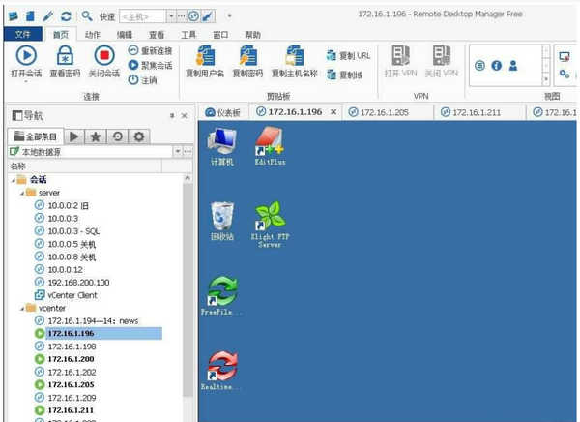The width and height of the screenshot is (580, 422).
Task: Click the Recycle Bin on the remote desktop
Action: tap(222, 222)
